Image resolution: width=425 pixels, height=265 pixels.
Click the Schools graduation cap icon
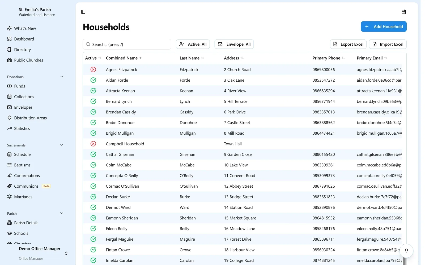tap(10, 233)
